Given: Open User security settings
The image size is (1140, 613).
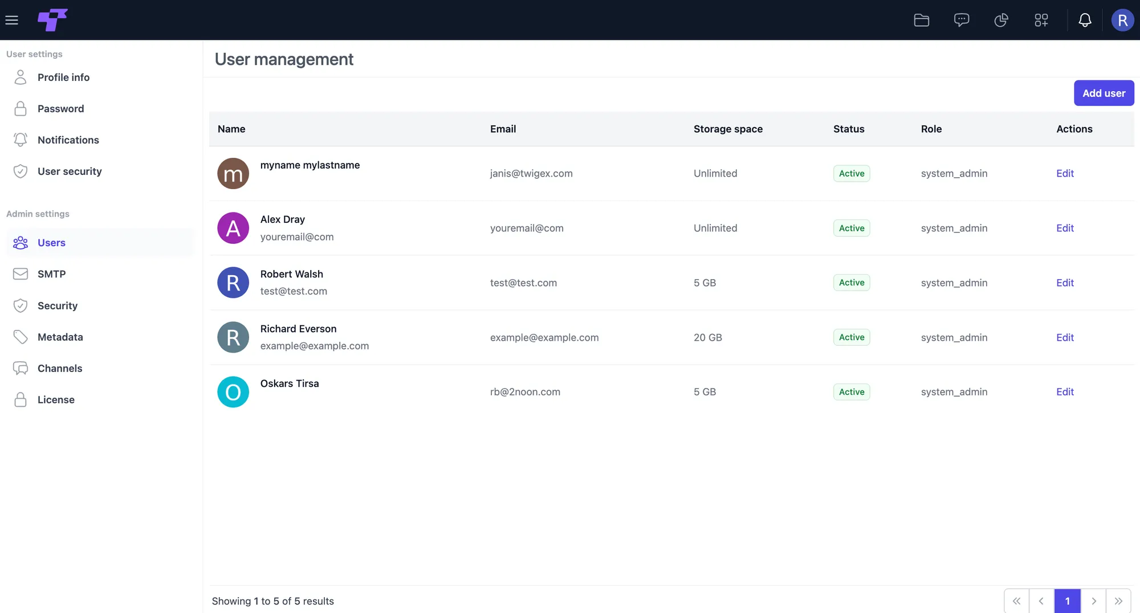Looking at the screenshot, I should point(100,171).
